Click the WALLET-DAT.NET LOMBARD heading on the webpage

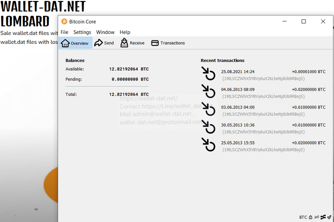click(42, 14)
